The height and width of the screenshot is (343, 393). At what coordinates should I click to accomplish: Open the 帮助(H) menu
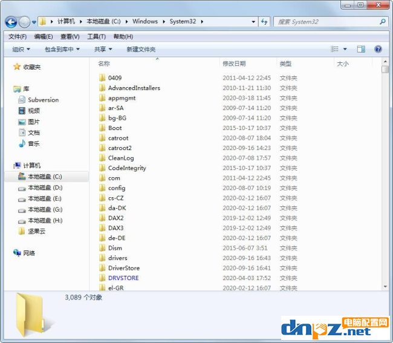click(123, 37)
